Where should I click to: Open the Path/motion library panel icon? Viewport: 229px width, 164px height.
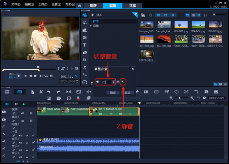(x=85, y=75)
